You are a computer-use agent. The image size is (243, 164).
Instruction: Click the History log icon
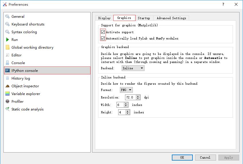[7, 78]
